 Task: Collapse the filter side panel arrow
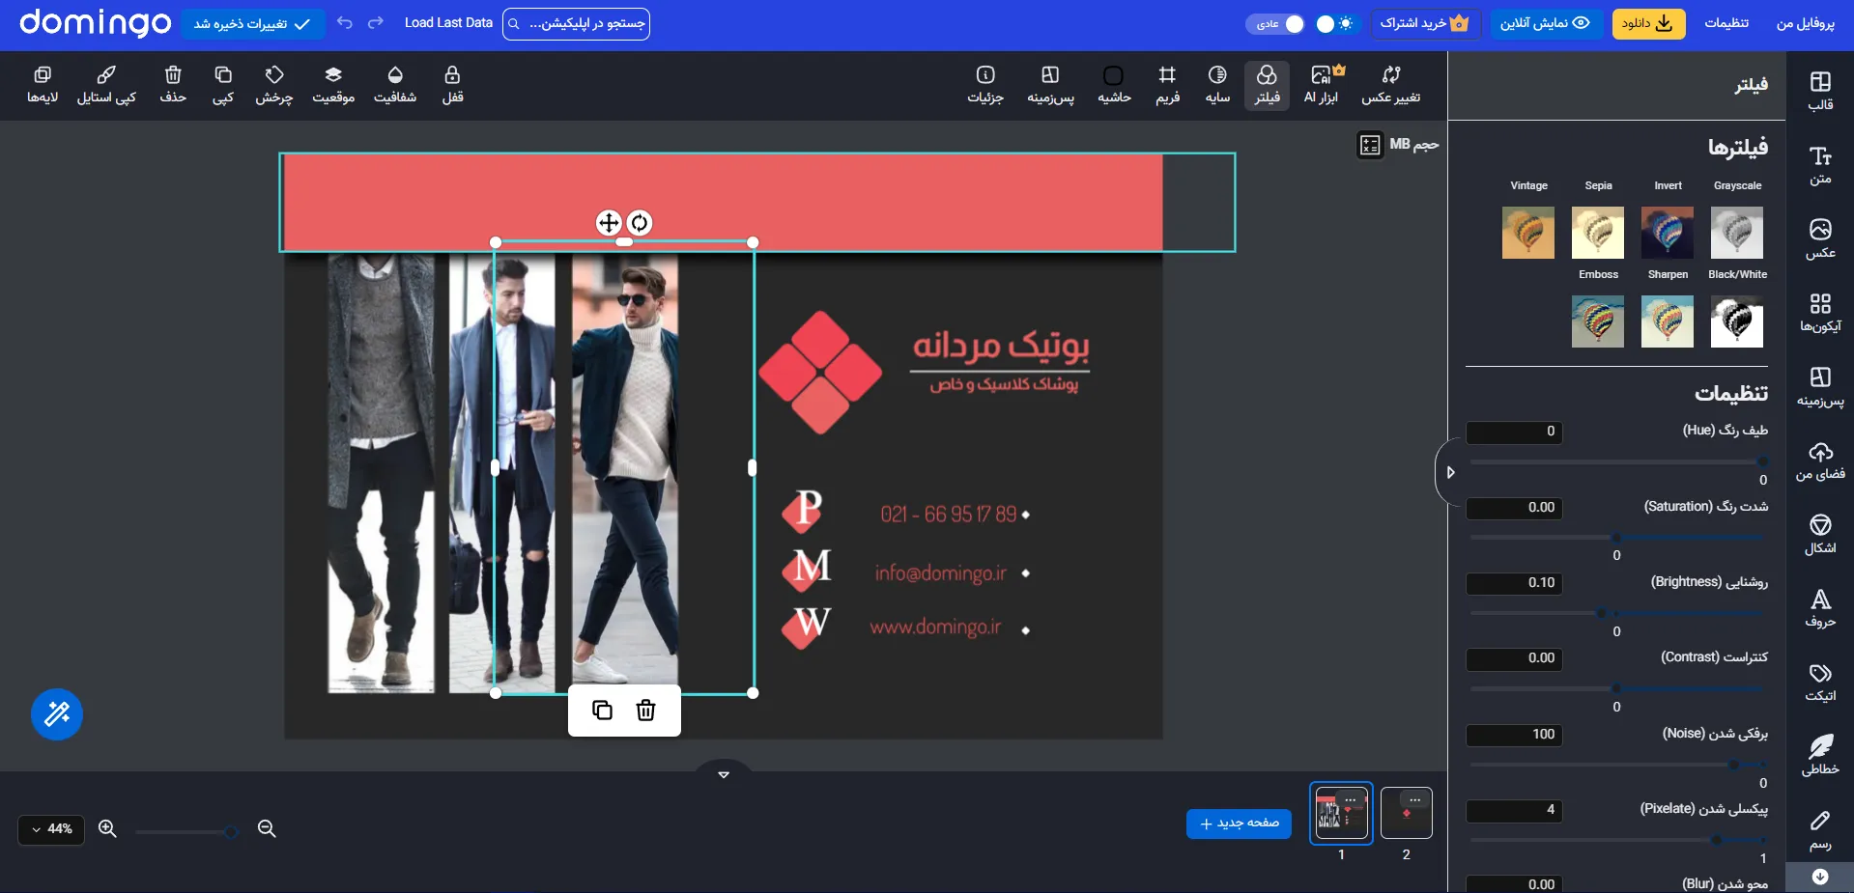pyautogui.click(x=1449, y=472)
